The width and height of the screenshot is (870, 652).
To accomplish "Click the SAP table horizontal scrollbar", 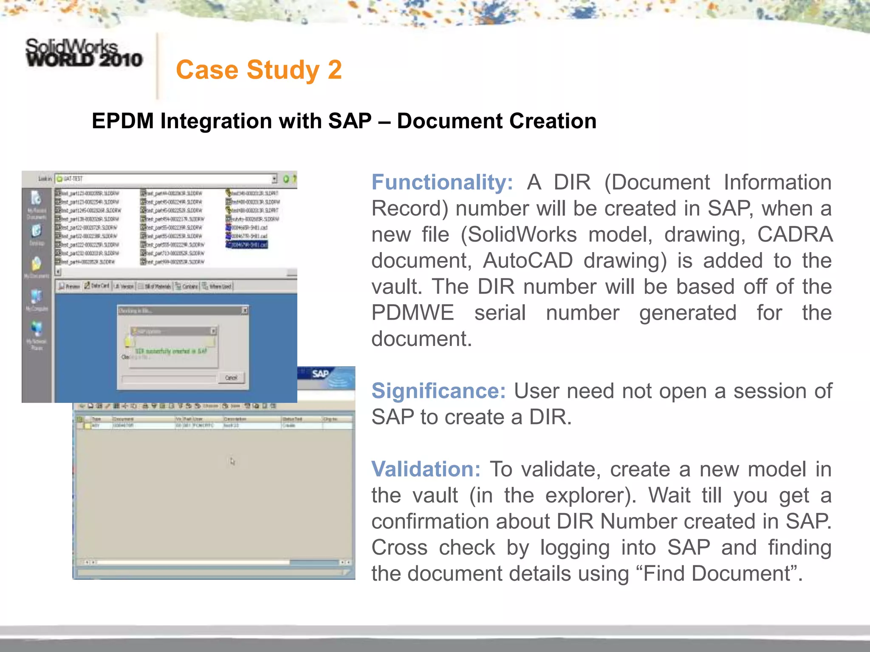I will (217, 562).
